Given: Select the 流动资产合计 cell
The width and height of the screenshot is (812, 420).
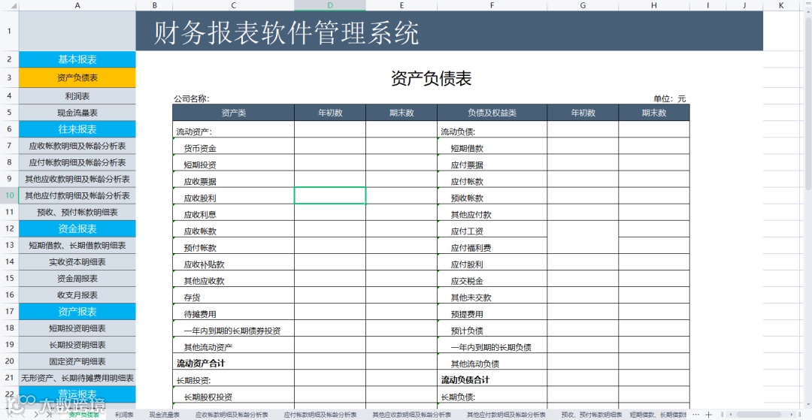Looking at the screenshot, I should (234, 361).
